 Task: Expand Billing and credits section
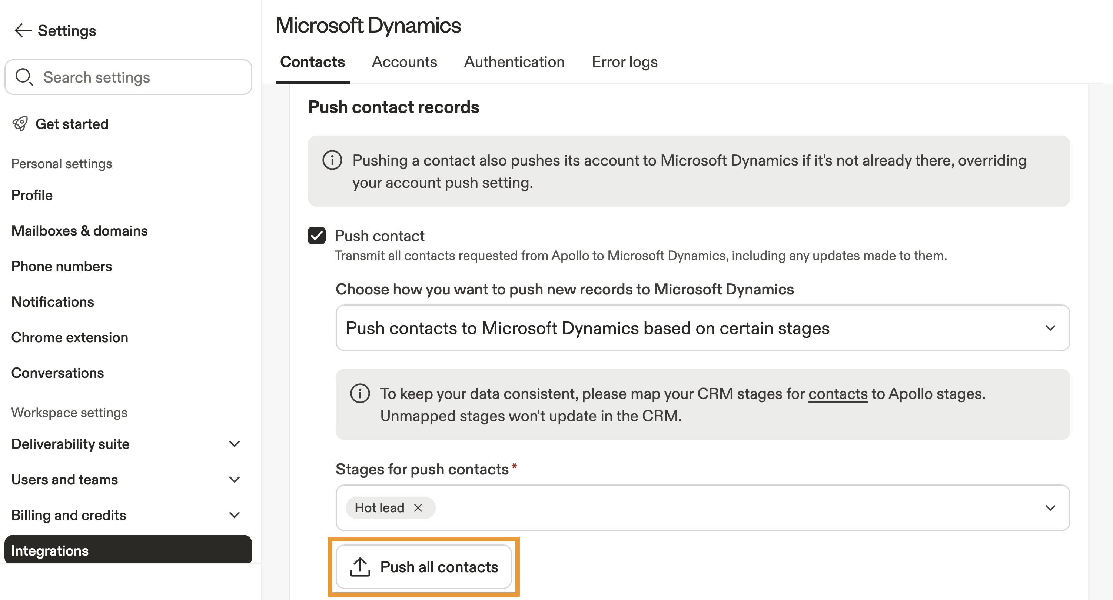[x=234, y=515]
